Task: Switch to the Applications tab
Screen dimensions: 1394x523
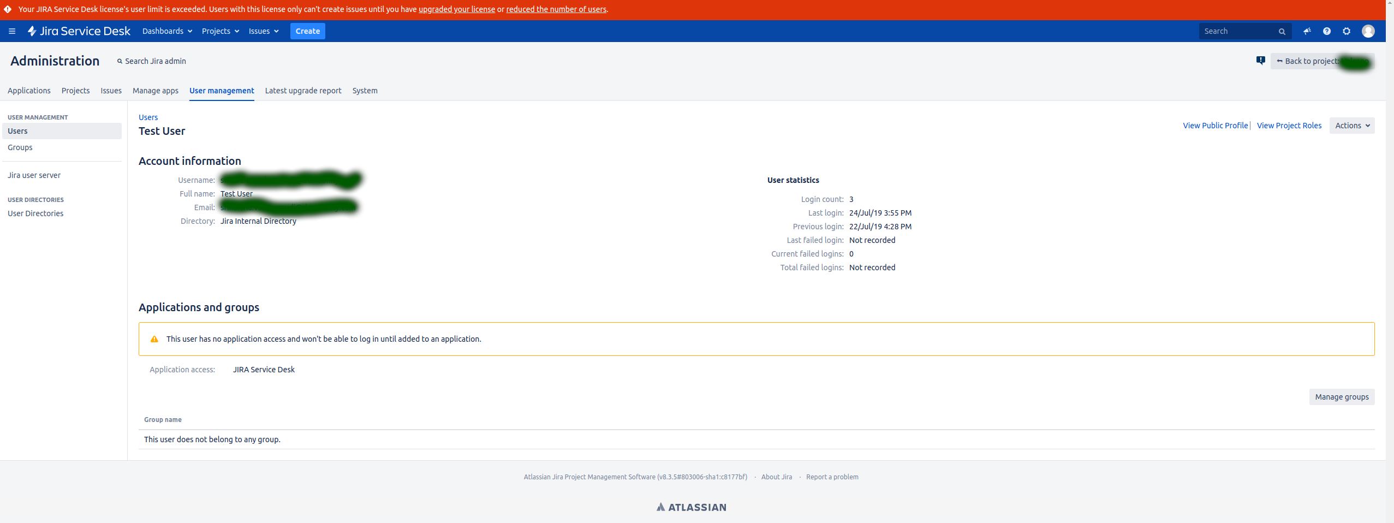Action: 29,91
